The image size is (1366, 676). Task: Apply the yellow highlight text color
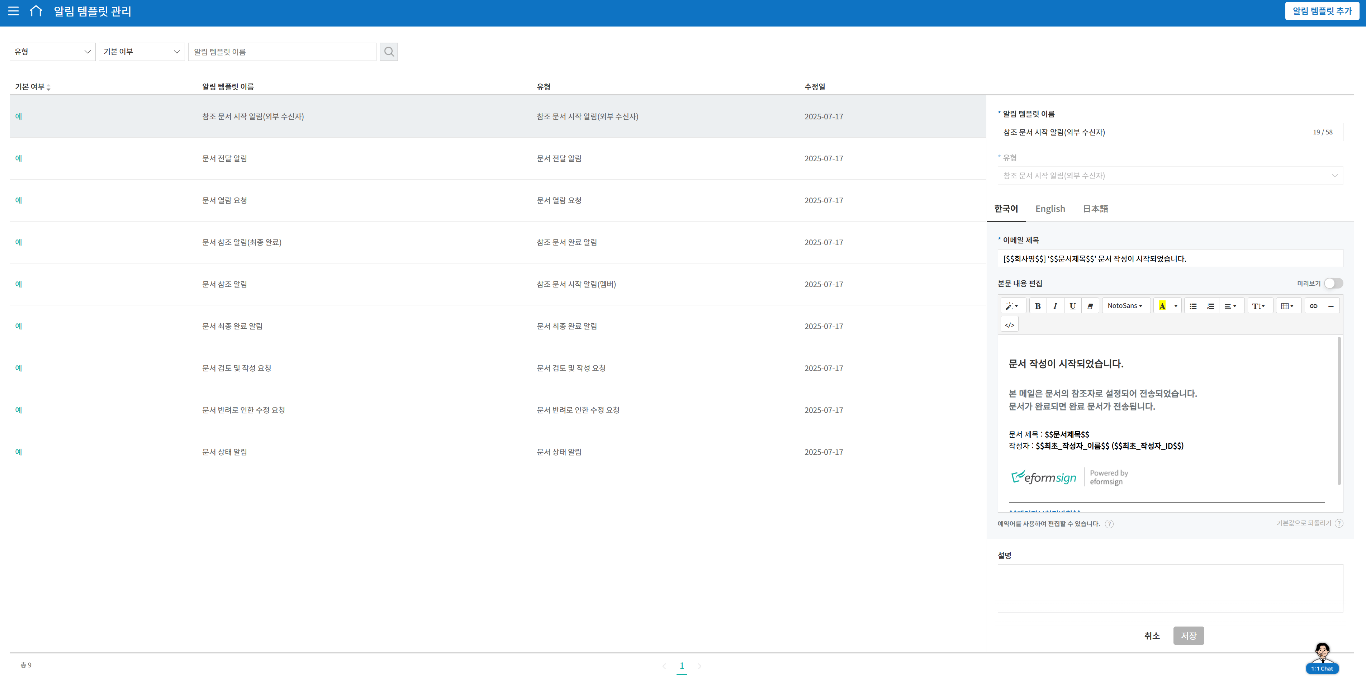point(1162,306)
